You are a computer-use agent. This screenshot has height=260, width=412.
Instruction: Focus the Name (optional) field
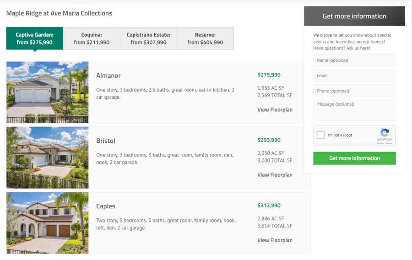tap(354, 60)
